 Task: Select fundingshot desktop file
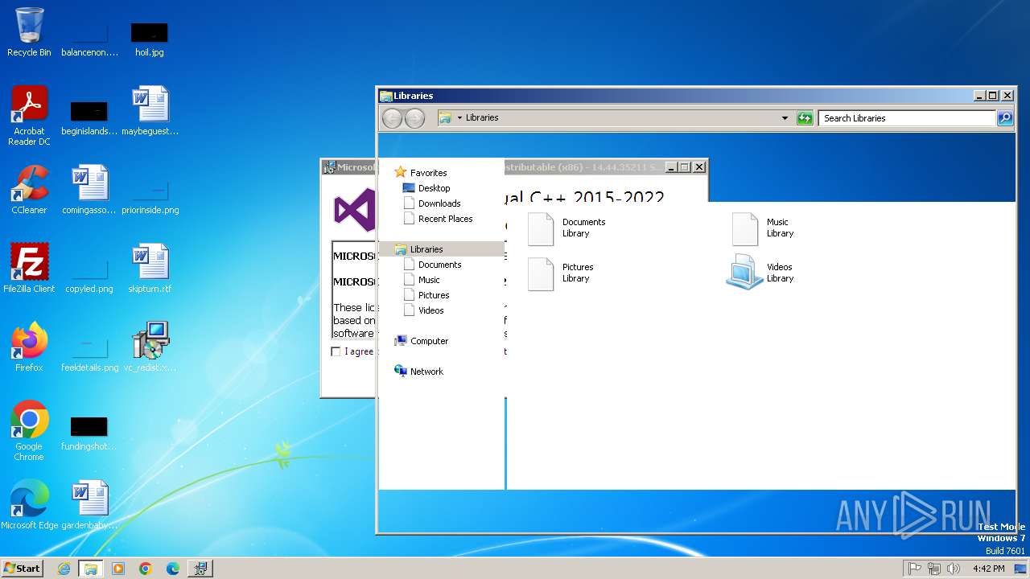tap(89, 433)
